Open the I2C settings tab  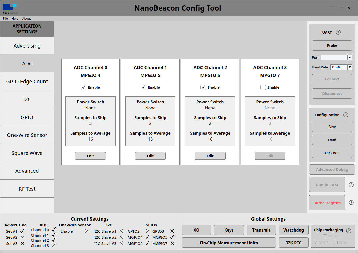[27, 99]
